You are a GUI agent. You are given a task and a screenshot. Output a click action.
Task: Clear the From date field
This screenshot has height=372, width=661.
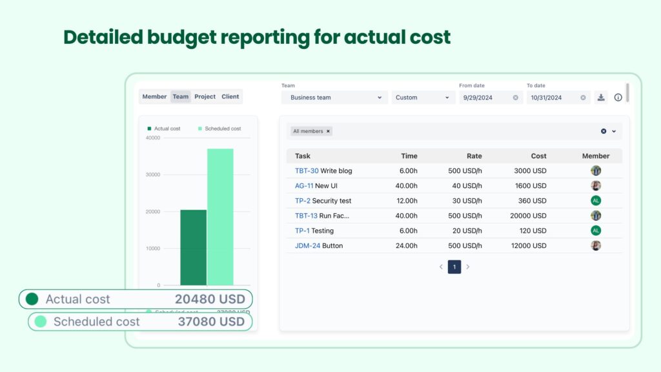tap(515, 97)
